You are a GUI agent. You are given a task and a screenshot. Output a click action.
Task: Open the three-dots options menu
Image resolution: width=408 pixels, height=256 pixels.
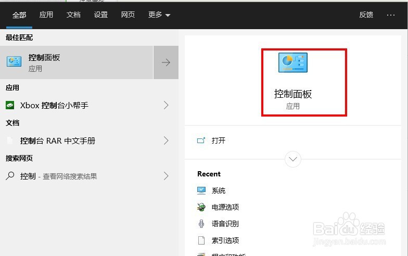click(390, 15)
